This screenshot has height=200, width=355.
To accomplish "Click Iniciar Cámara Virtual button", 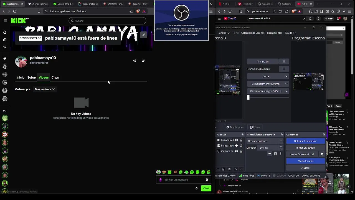I will coord(302,154).
